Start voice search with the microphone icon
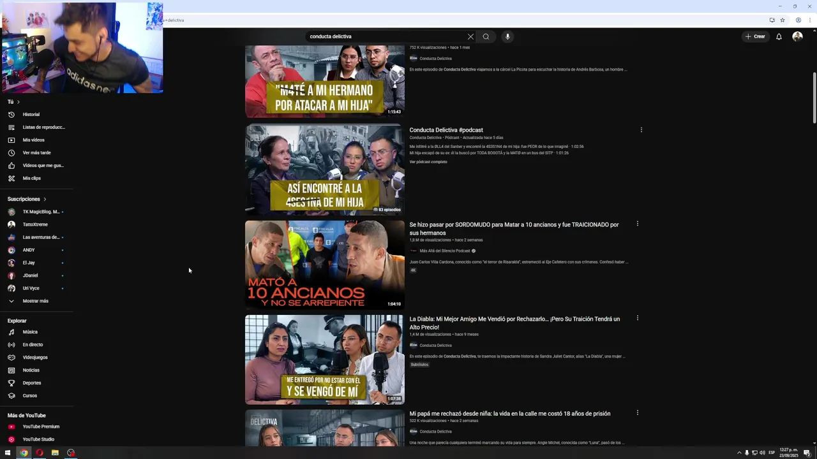 click(507, 36)
